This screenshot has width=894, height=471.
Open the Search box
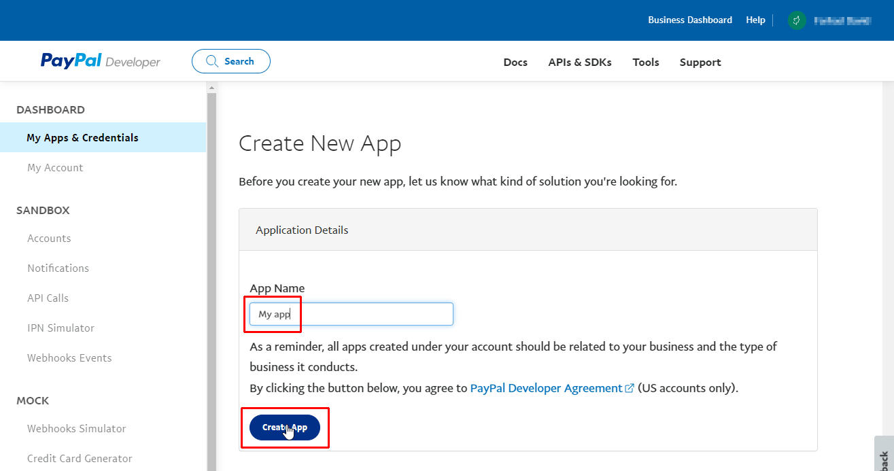pyautogui.click(x=231, y=61)
